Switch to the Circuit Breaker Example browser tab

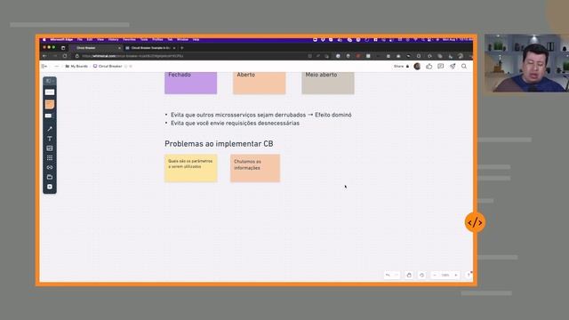150,48
